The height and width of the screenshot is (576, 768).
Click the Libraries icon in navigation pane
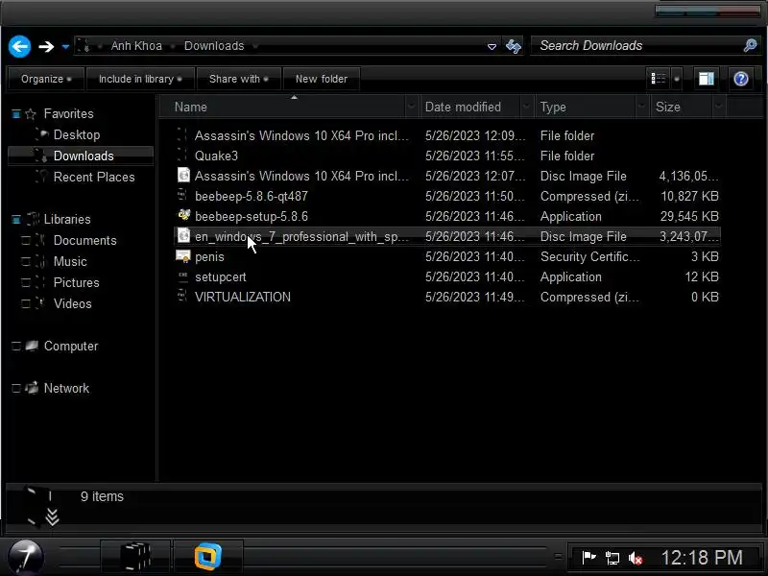33,219
